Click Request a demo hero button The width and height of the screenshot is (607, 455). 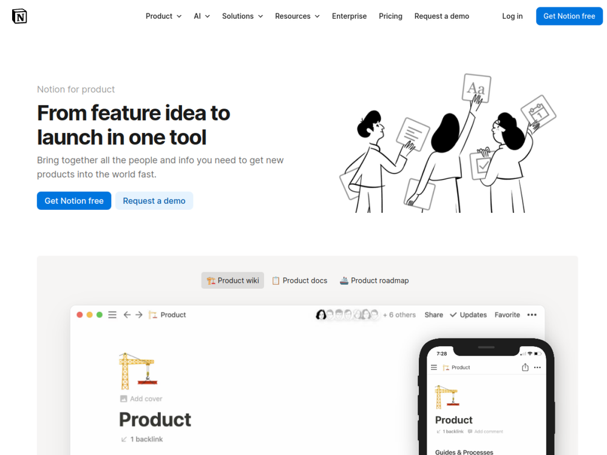point(154,201)
